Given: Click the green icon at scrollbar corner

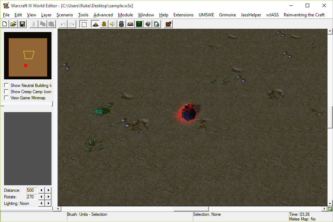Looking at the screenshot, I should coord(330,209).
